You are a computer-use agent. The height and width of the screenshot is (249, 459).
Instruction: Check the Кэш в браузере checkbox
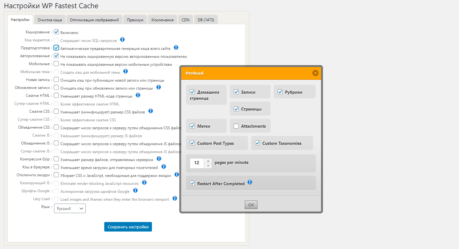tap(56, 167)
